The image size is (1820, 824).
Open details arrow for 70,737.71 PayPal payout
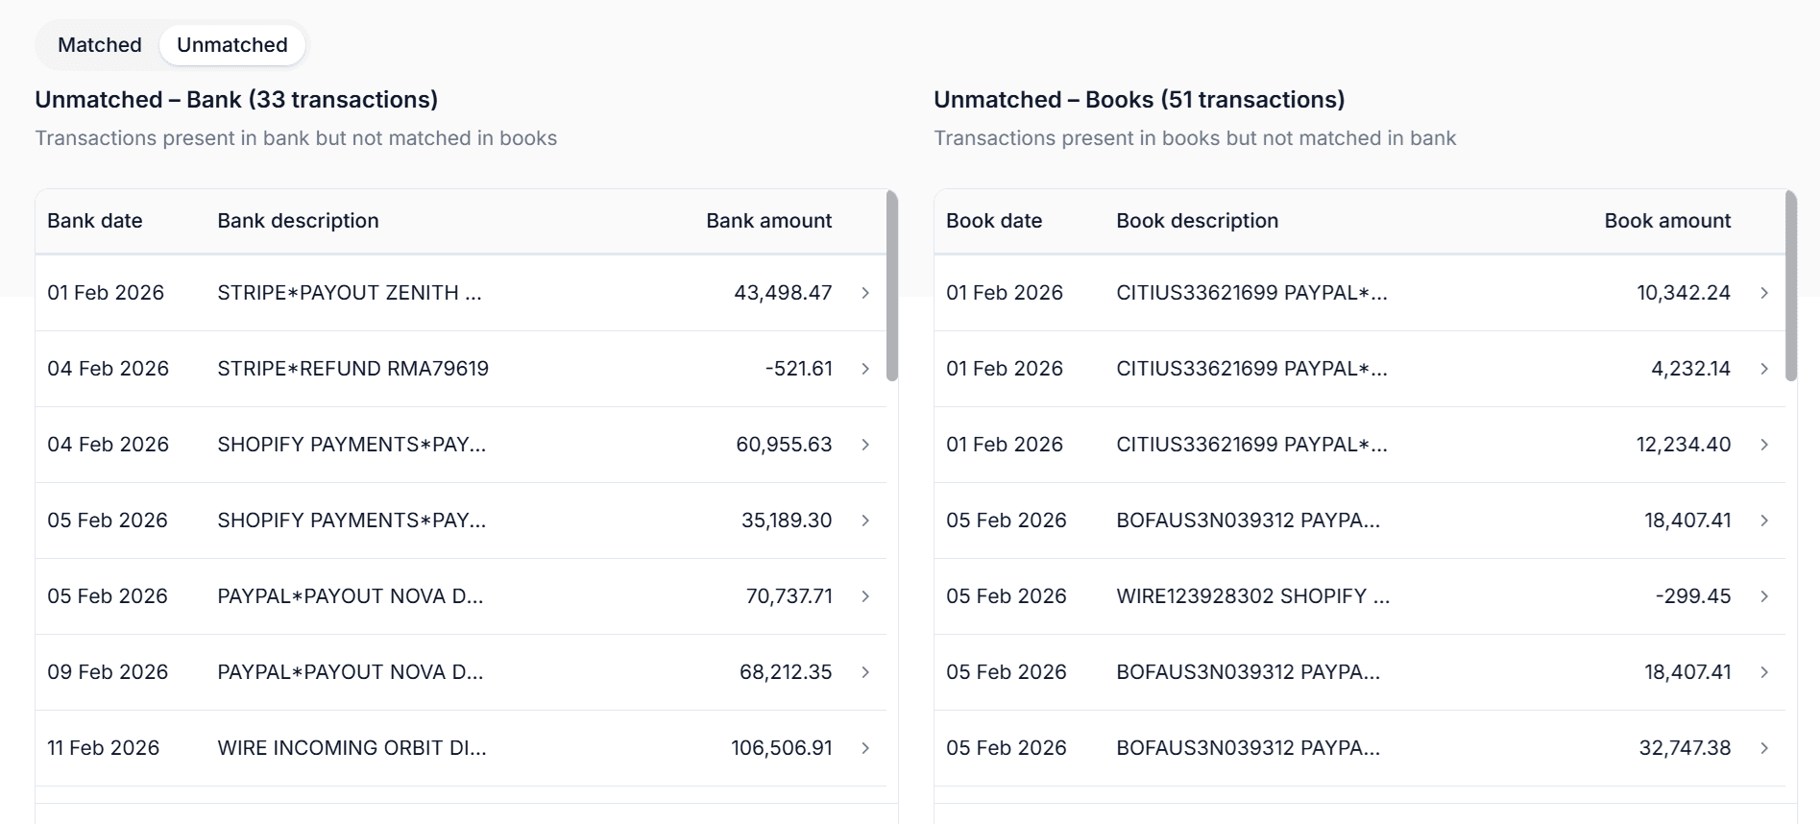(865, 596)
